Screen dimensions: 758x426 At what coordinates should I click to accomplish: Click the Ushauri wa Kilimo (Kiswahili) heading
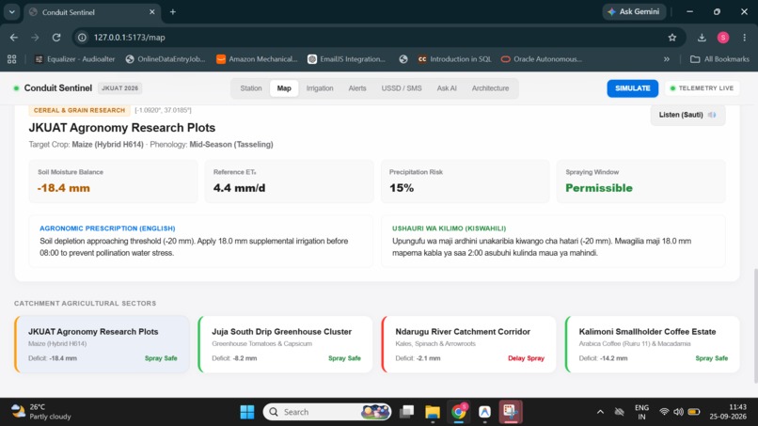coord(450,229)
